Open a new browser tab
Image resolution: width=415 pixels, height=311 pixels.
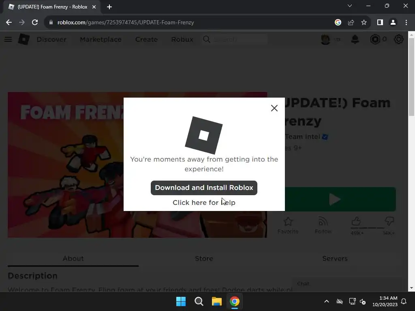click(x=109, y=7)
